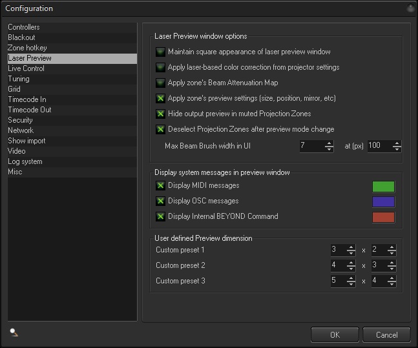Toggle Display Internal BEYOND Command checkbox

(160, 217)
